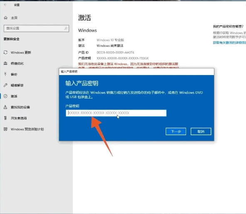Click the 激活 page title
246x214 pixels.
click(84, 18)
